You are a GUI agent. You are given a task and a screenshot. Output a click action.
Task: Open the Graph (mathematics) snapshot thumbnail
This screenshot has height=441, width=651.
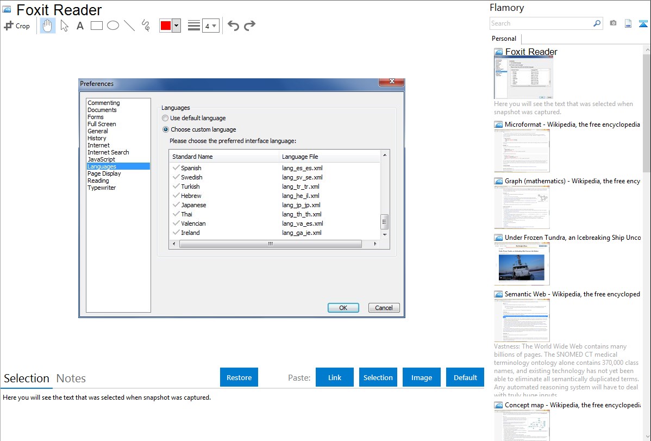522,207
